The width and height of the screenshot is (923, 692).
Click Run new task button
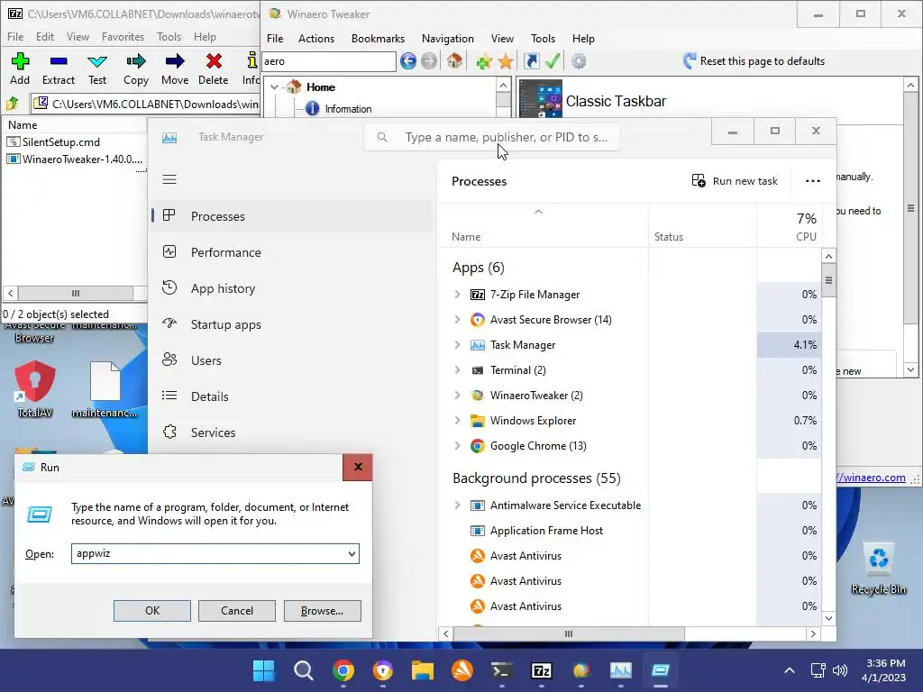(x=735, y=181)
